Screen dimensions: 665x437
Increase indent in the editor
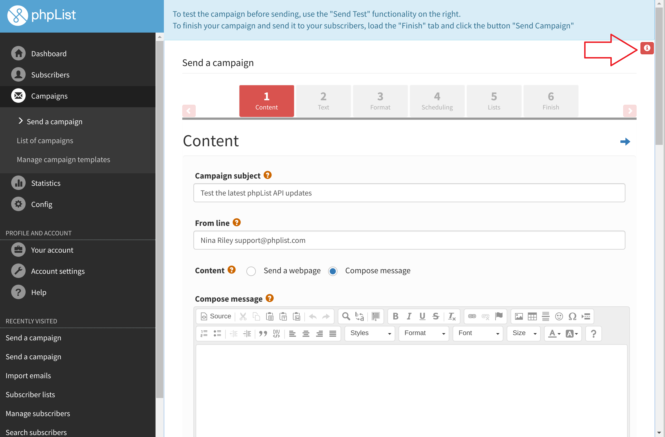click(247, 334)
